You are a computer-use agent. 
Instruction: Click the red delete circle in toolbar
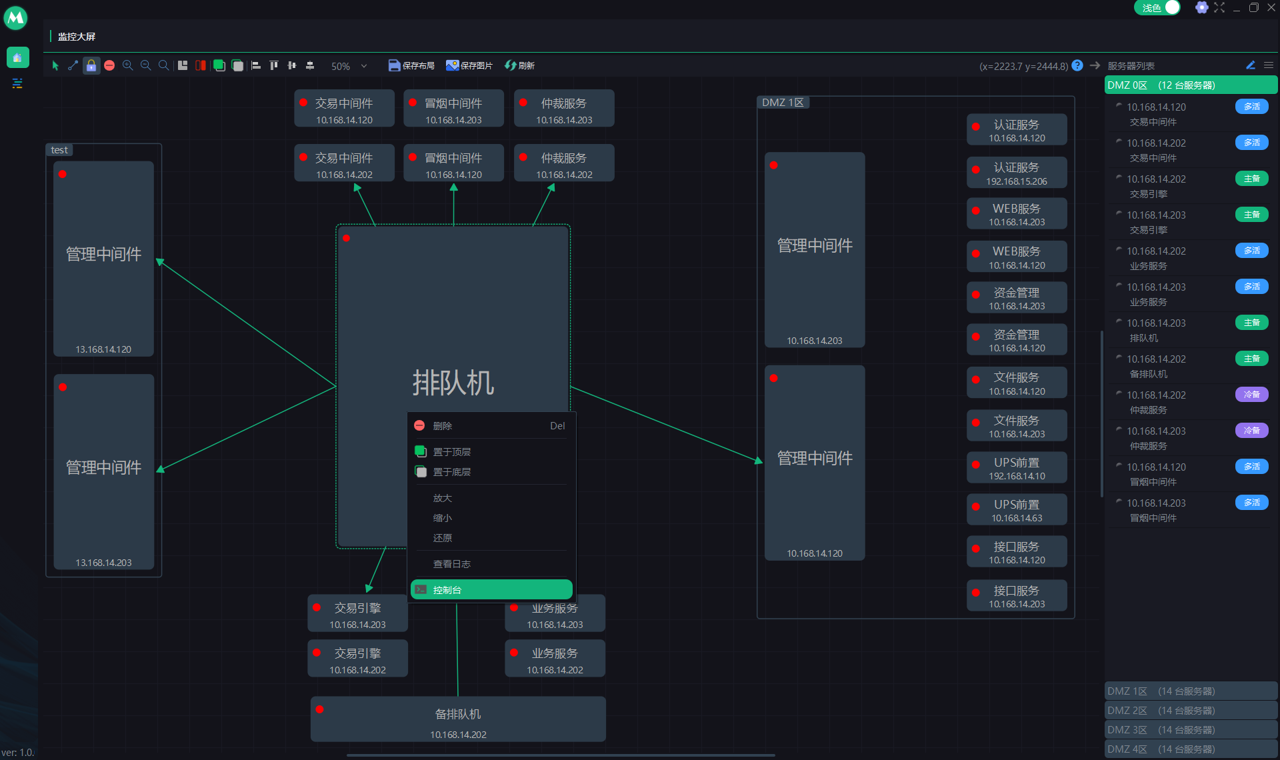pyautogui.click(x=109, y=65)
